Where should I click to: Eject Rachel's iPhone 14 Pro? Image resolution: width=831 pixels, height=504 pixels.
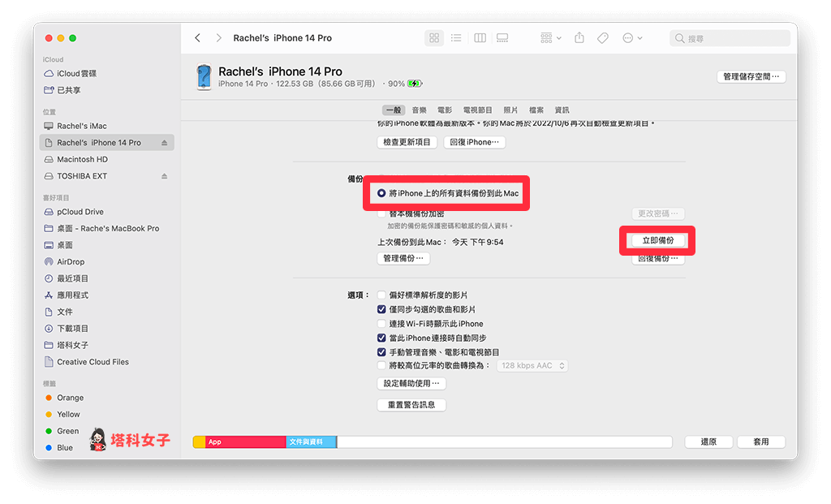(x=164, y=143)
